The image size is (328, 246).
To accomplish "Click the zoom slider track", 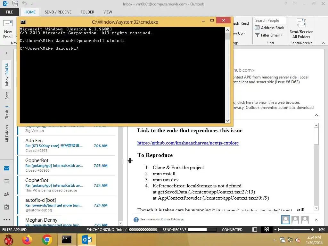I will click(294, 230).
